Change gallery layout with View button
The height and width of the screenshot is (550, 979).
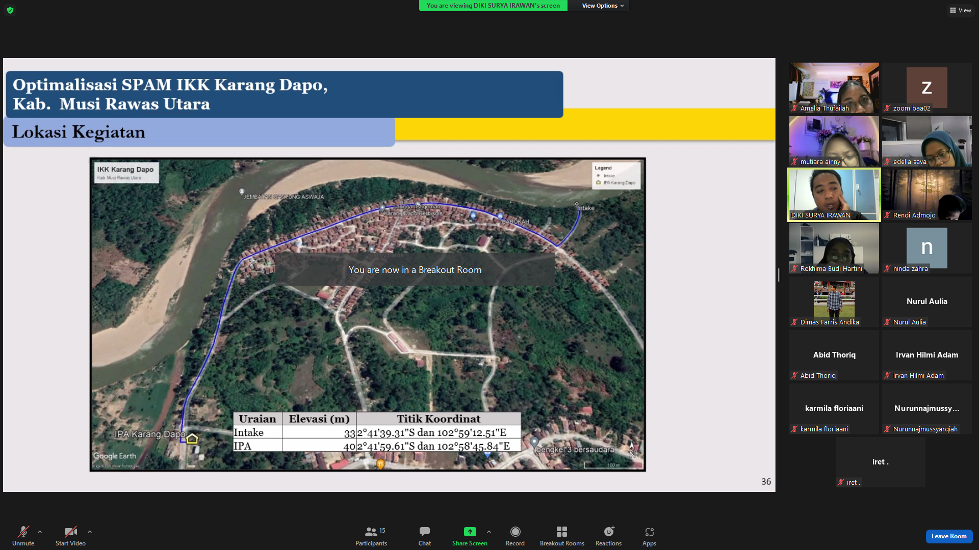(x=960, y=10)
